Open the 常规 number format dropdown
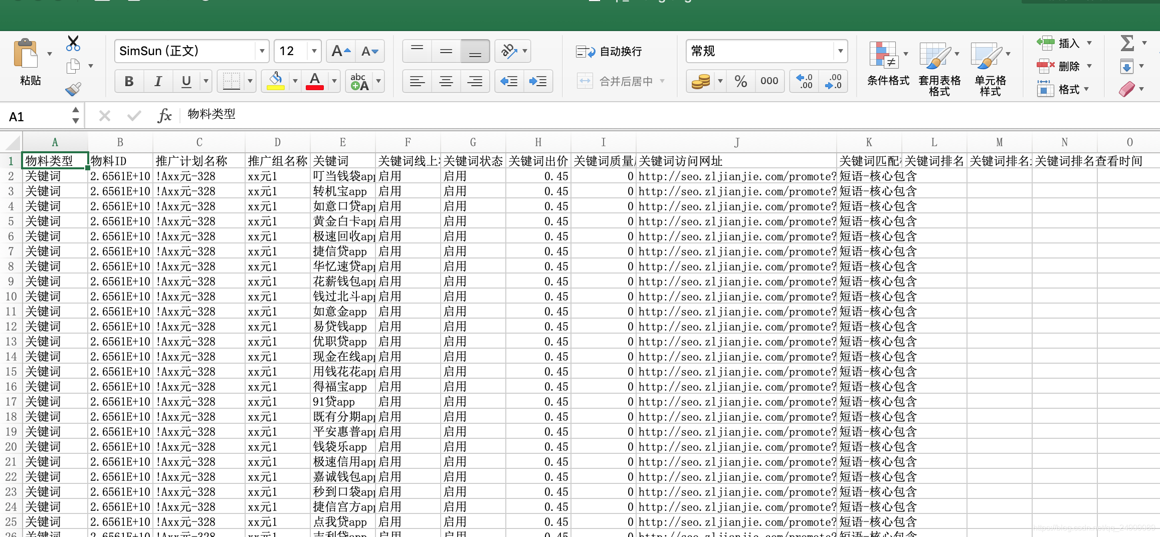Screen dimensions: 1160x537 841,51
